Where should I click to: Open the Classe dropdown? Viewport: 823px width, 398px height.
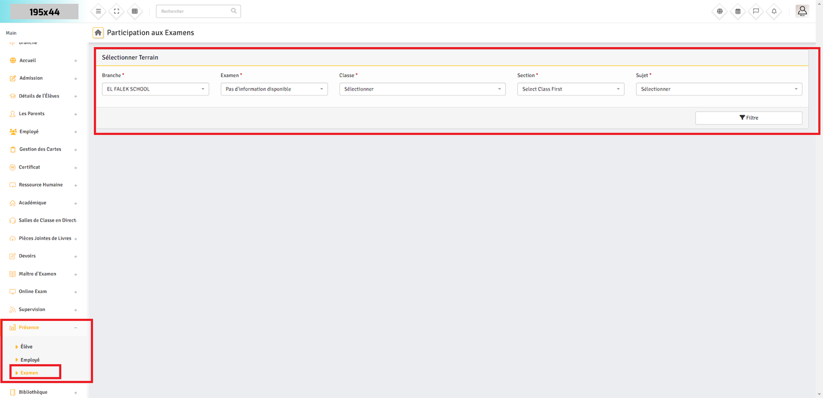coord(422,89)
